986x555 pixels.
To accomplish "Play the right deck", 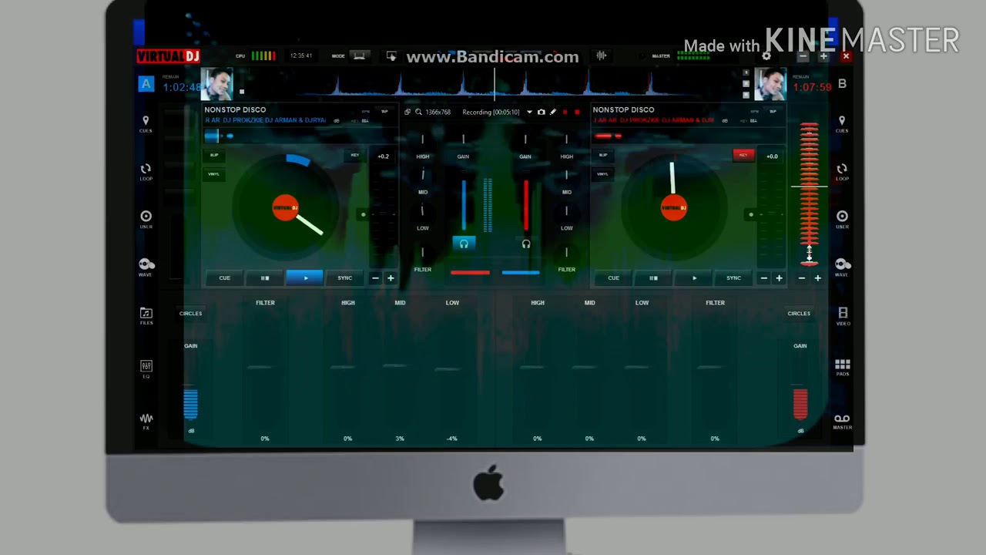I will click(x=694, y=278).
